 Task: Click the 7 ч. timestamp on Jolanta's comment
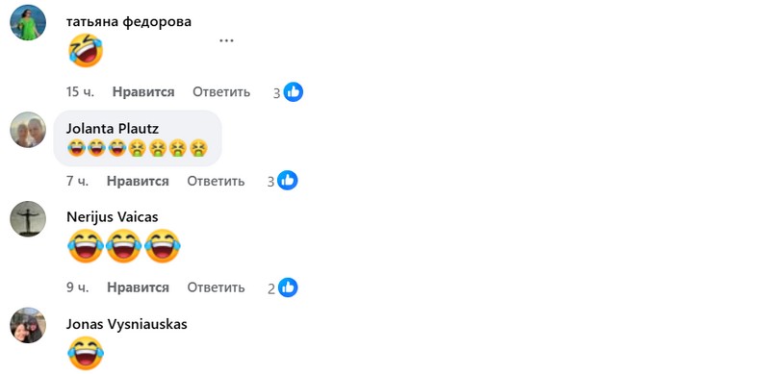click(78, 181)
